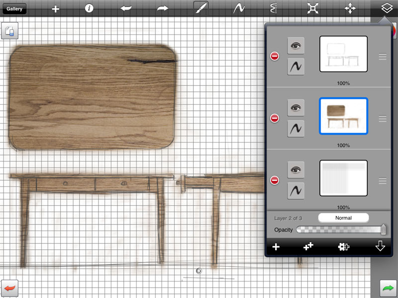Image resolution: width=398 pixels, height=298 pixels.
Task: Open the stroke curve tool in toolbar
Action: pyautogui.click(x=241, y=8)
